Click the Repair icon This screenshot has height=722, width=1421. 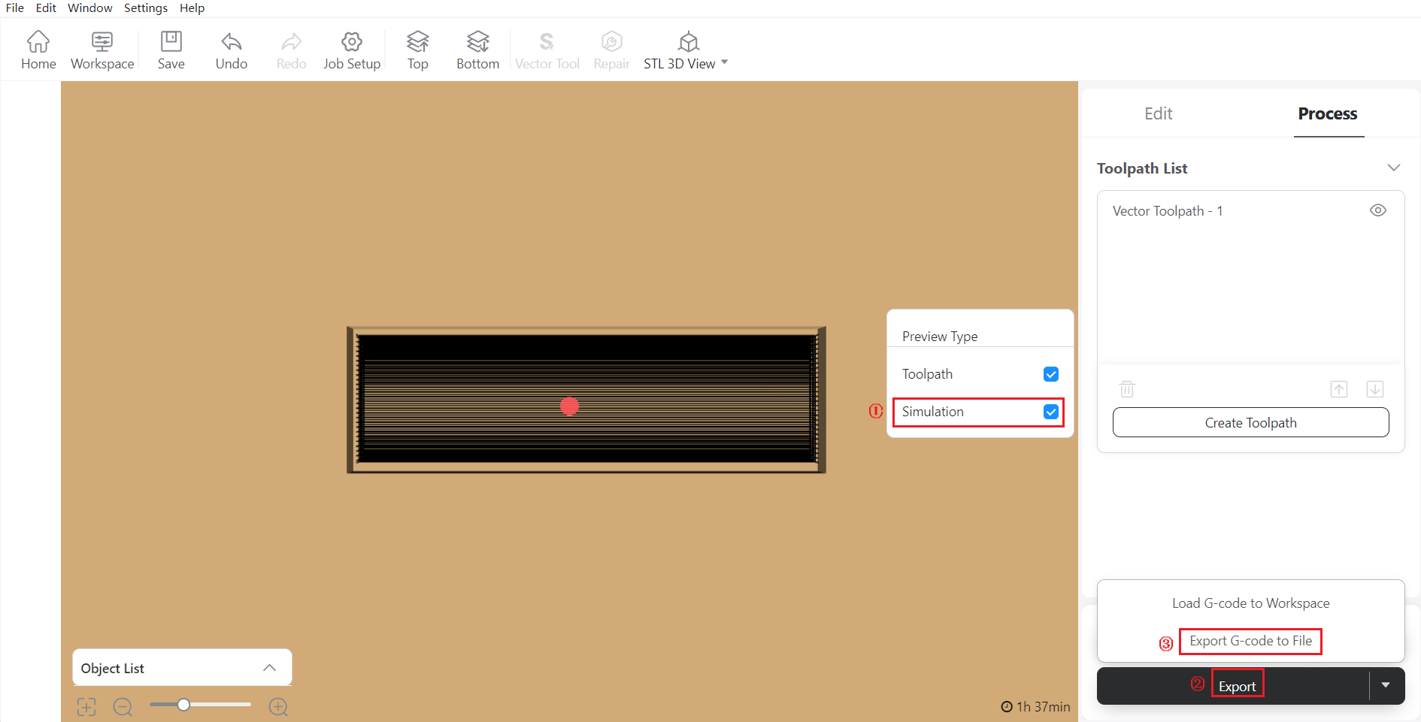611,50
